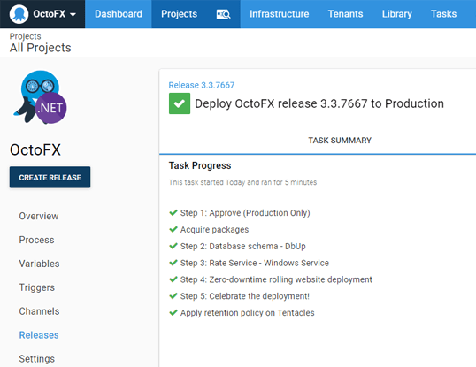Click checkmark icon for Step 2 Database schema
This screenshot has width=476, height=367.
click(173, 246)
